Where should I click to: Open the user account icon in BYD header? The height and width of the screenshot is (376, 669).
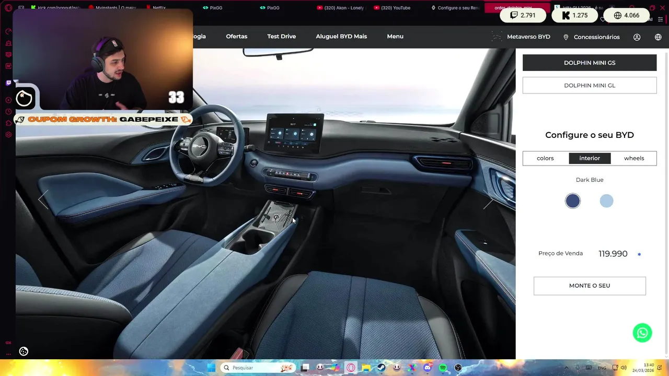637,37
